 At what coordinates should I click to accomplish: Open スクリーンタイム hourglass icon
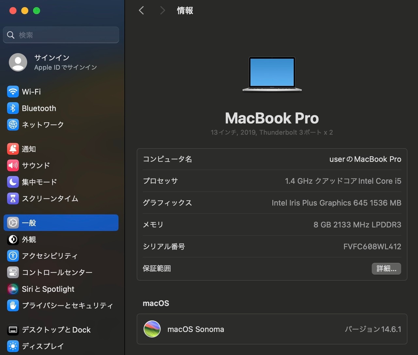pos(13,198)
